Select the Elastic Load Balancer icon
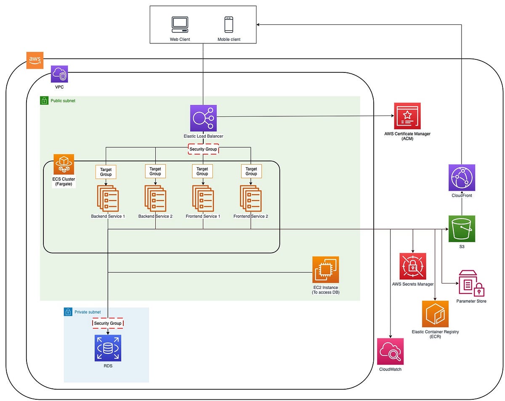The image size is (505, 401). pos(203,118)
